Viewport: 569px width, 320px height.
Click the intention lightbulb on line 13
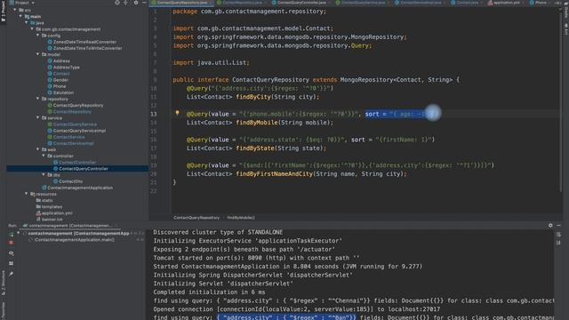coord(177,113)
